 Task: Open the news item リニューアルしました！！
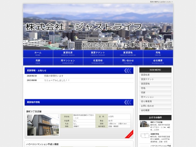coord(57,80)
